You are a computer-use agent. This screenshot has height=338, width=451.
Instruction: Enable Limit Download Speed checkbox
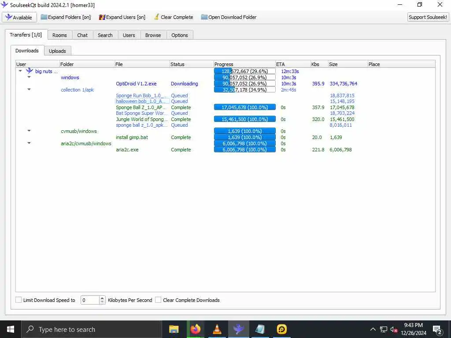tap(18, 300)
